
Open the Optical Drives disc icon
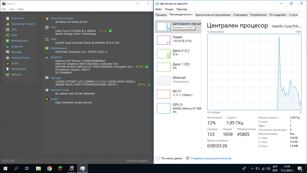coord(7,58)
